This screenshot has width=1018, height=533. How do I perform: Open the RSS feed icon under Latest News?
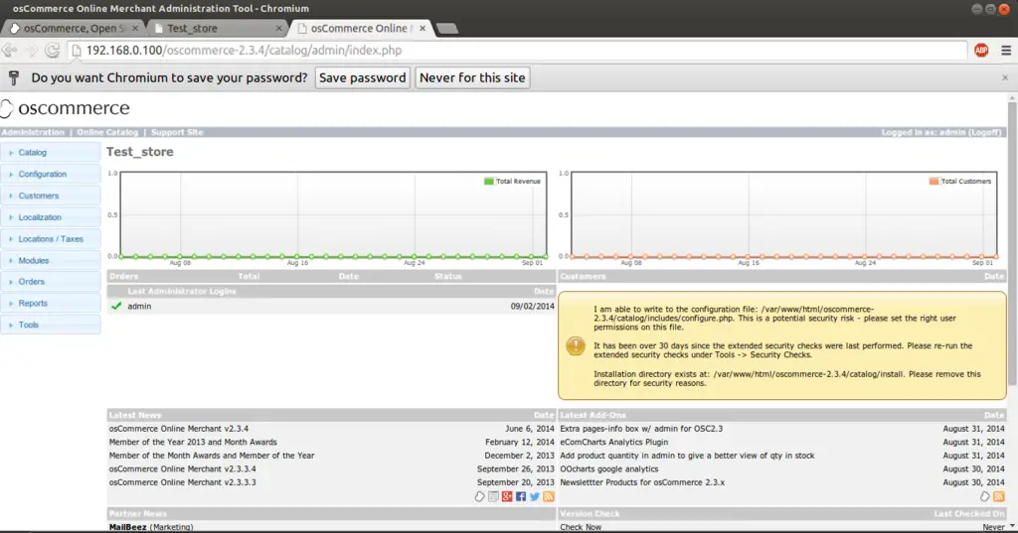pos(549,496)
